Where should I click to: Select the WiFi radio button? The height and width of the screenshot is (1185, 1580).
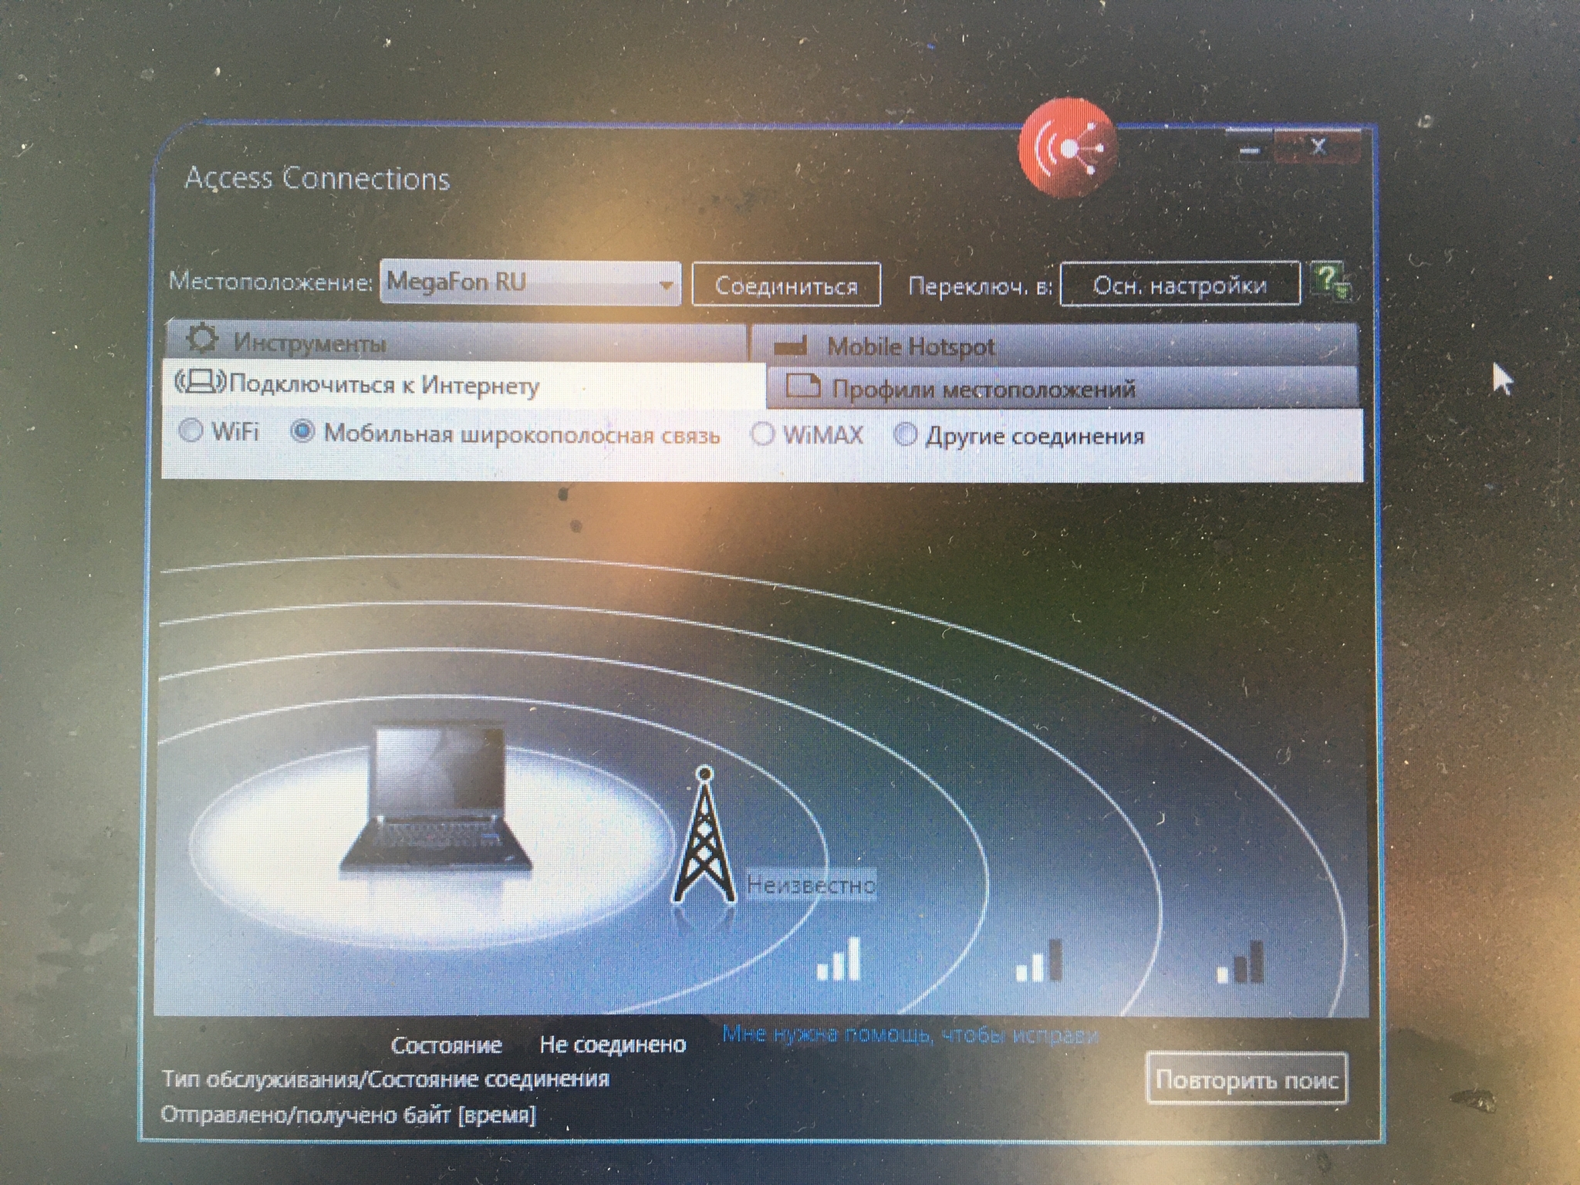coord(191,430)
